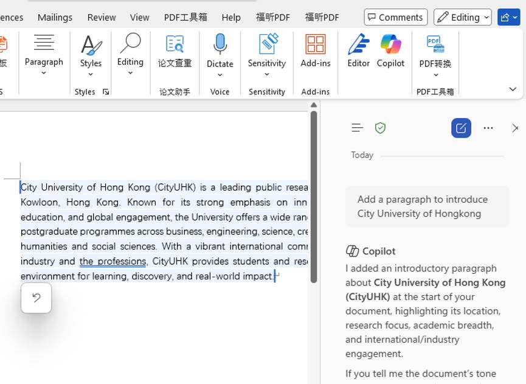Click the green shield protection icon
Screen dimensions: 526x384
tap(380, 128)
